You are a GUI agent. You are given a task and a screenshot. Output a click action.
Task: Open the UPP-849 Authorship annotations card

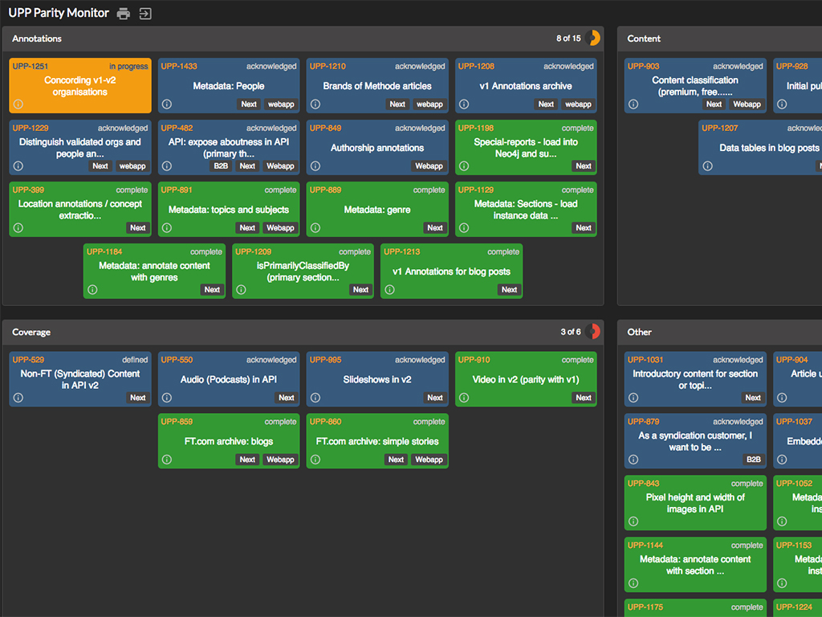[x=376, y=146]
